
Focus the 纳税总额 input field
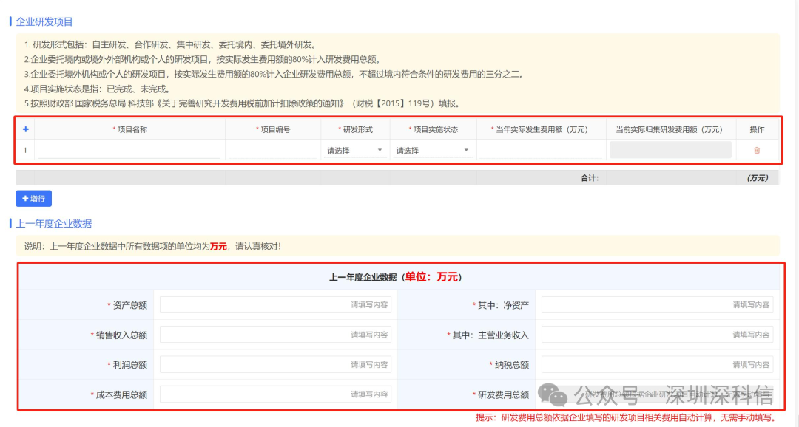[x=657, y=364]
